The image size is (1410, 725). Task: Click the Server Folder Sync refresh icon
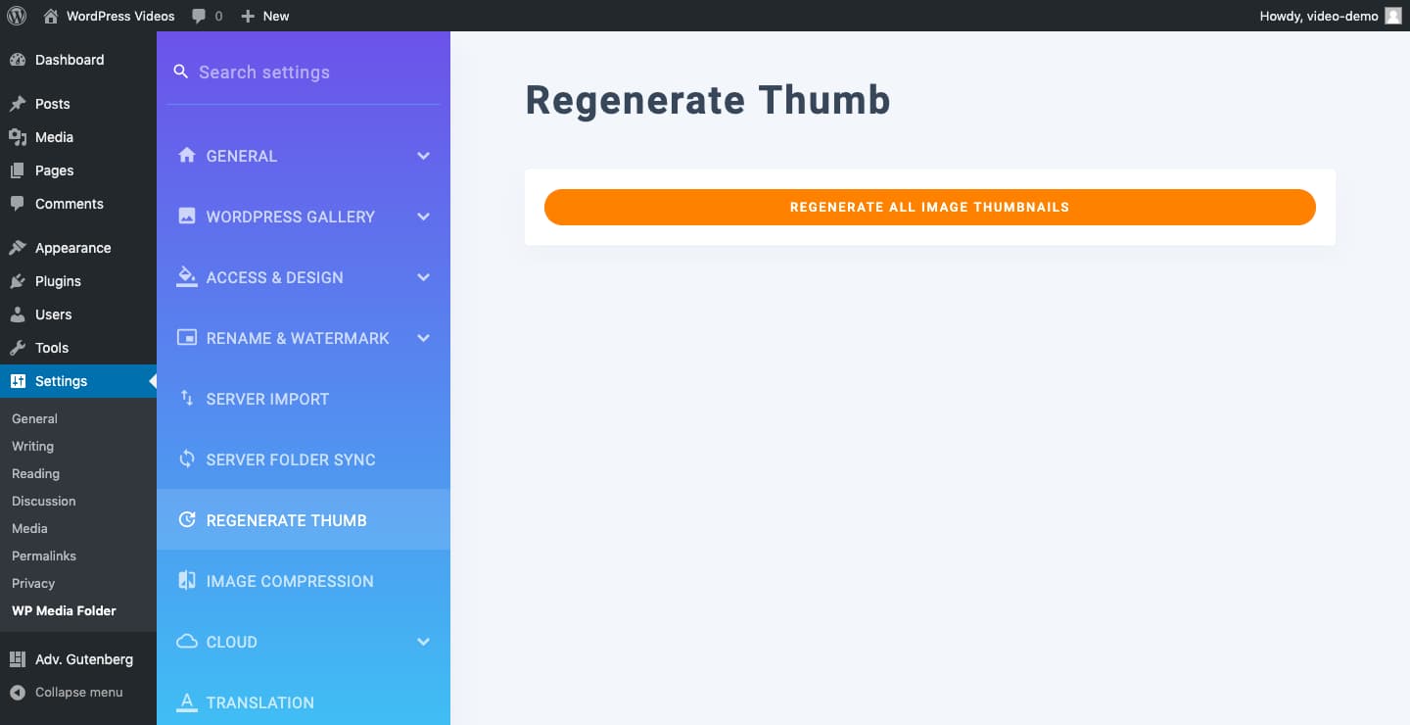[186, 459]
